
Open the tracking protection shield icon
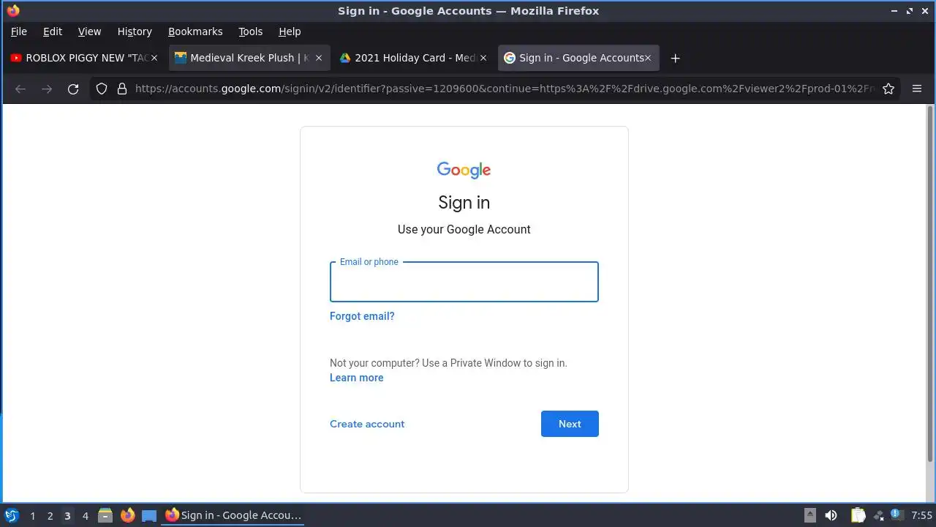[x=102, y=89]
